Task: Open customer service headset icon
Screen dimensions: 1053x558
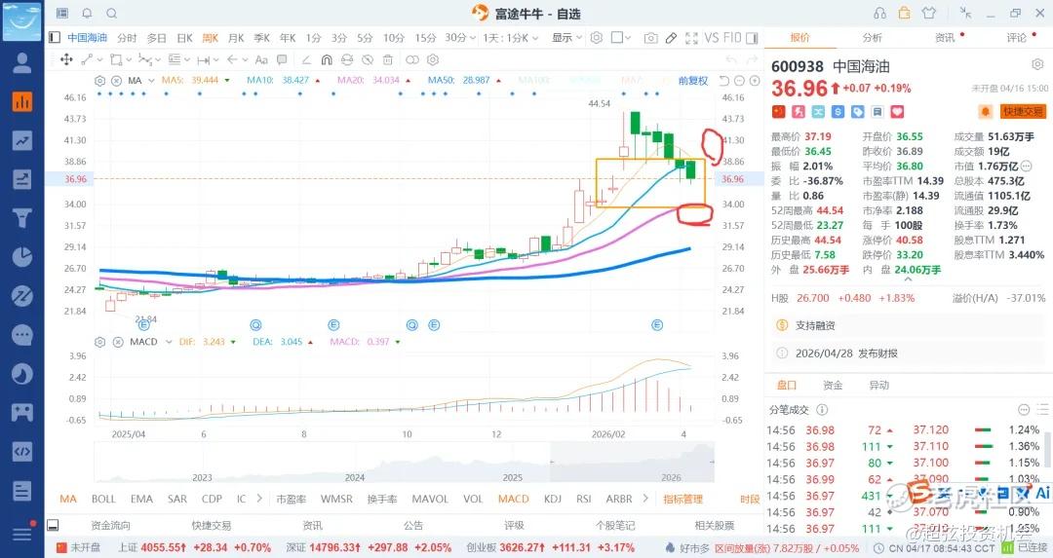Action: (x=879, y=13)
